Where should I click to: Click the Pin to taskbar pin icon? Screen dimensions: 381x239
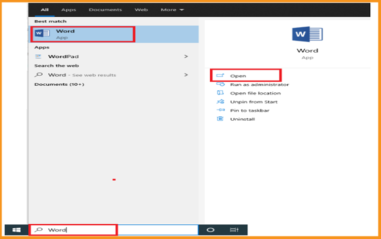(220, 110)
